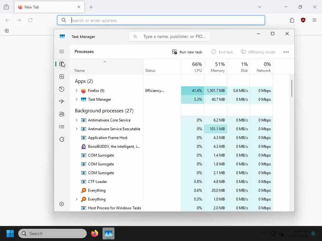This screenshot has height=241, width=322.
Task: Click Antimalware 101.1 MB memory cell
Action: 215,129
